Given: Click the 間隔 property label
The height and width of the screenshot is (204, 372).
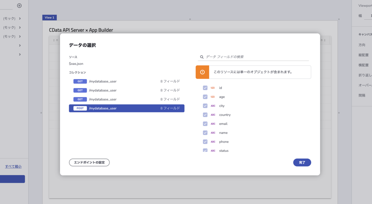Looking at the screenshot, I should pos(362,95).
